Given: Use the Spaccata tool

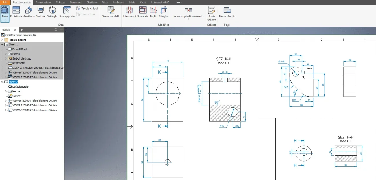Looking at the screenshot, I should (x=143, y=12).
